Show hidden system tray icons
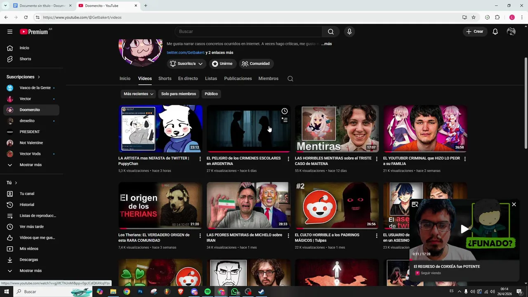This screenshot has height=297, width=528. tap(459, 292)
